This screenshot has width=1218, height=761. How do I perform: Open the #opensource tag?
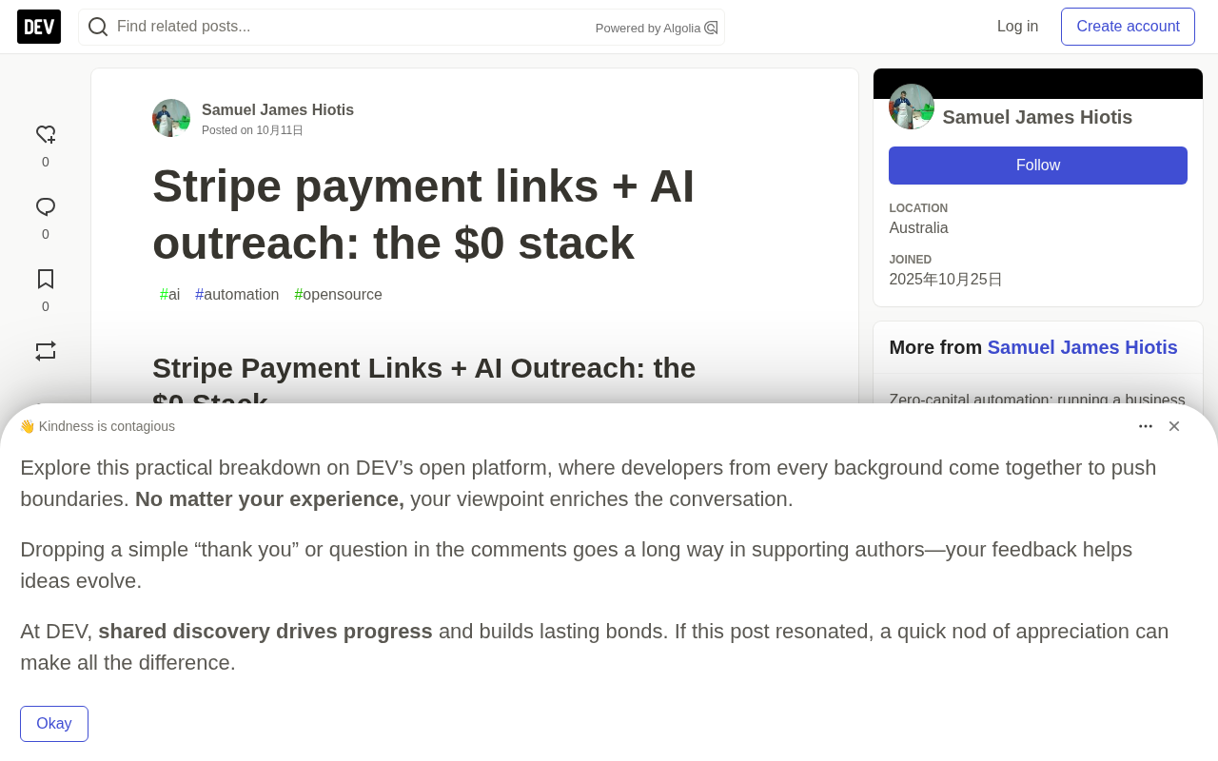(338, 295)
